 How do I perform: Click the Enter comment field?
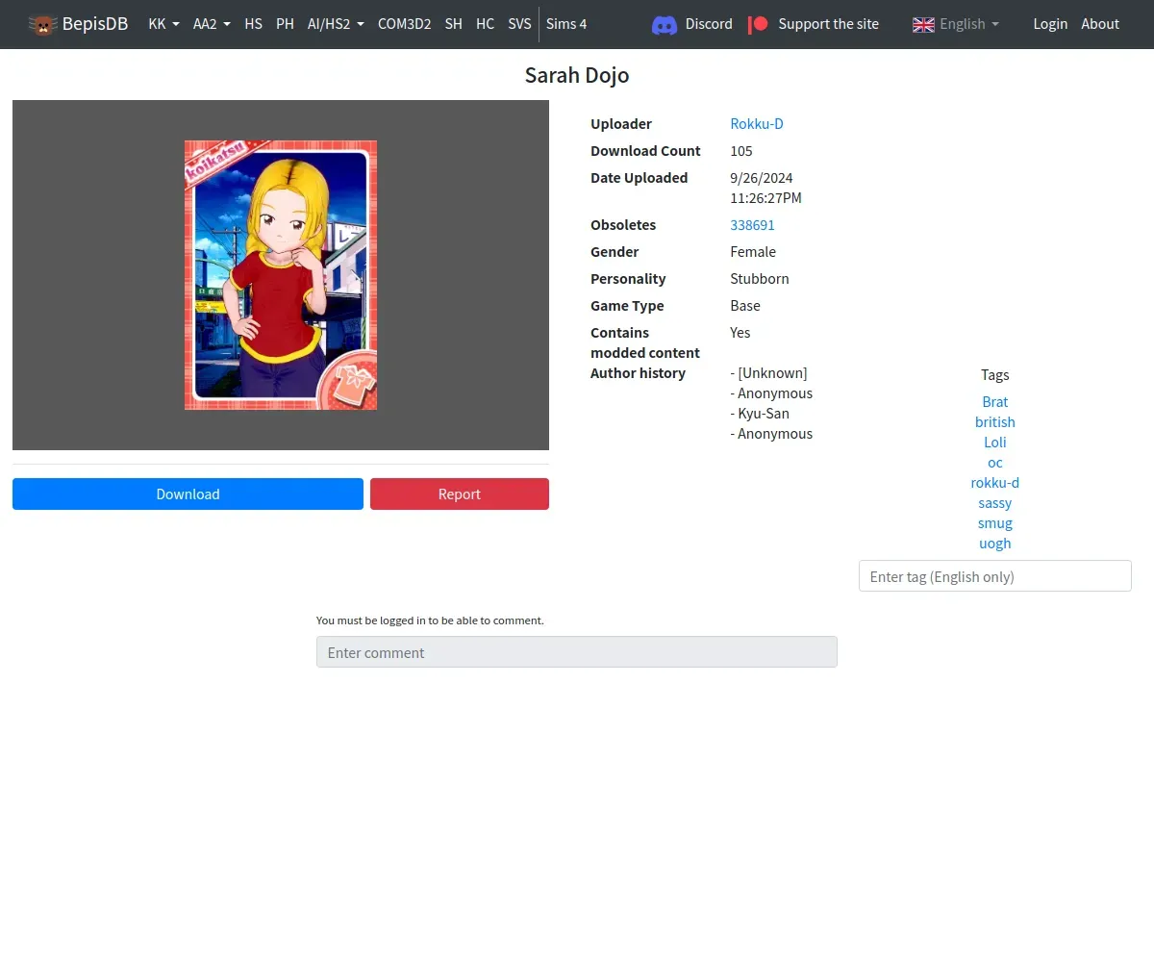577,652
